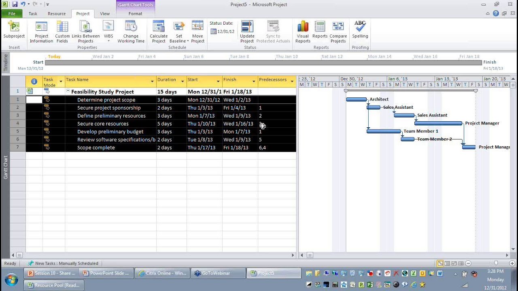Open the Finish column filter arrow

point(254,81)
